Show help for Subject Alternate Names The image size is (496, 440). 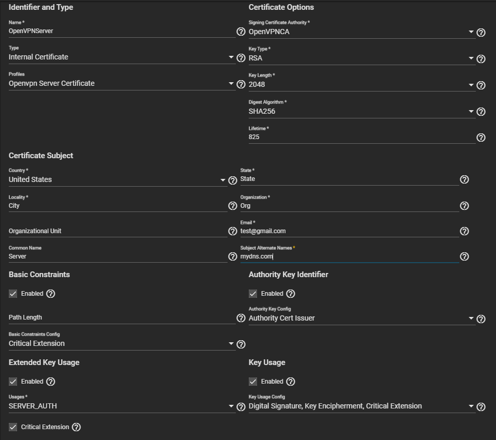(x=464, y=256)
